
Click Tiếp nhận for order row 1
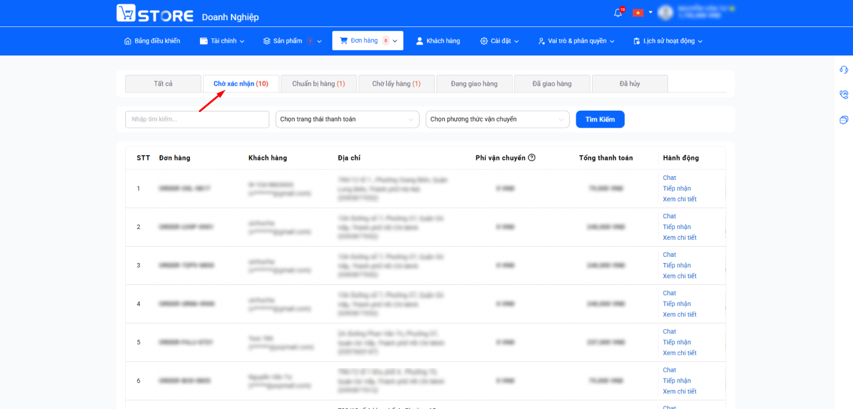click(x=677, y=189)
